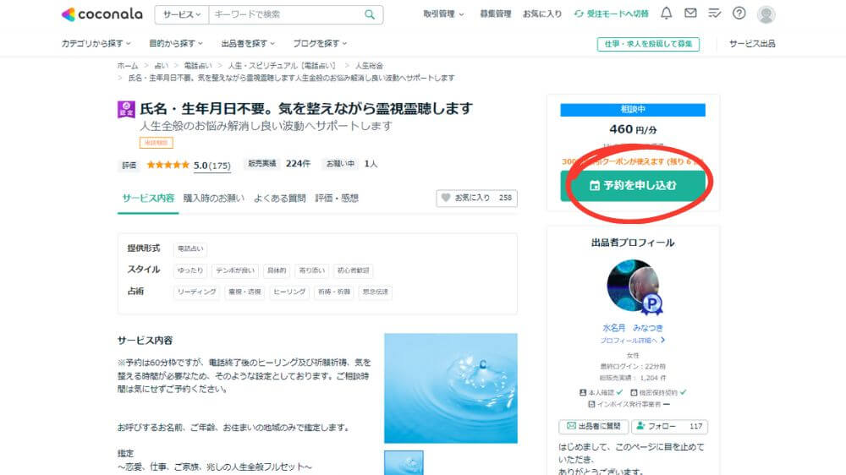Select the small water drop thumbnail
This screenshot has height=475, width=846.
coord(404,463)
